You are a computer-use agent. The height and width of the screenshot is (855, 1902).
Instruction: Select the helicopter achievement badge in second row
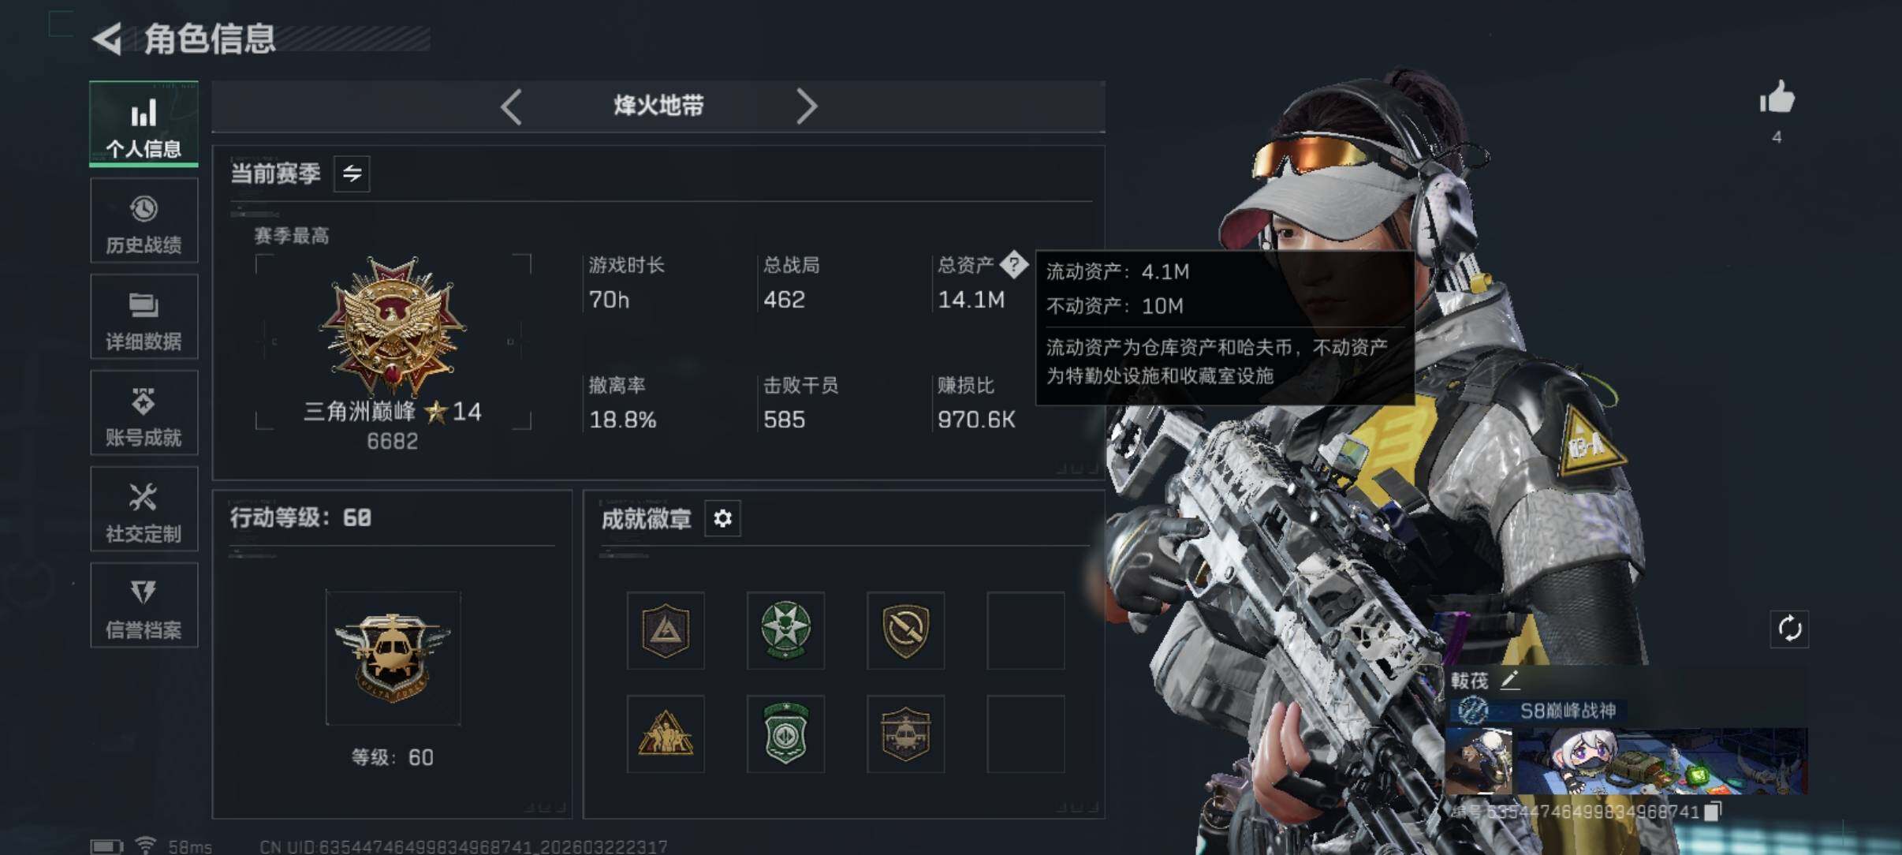pos(905,734)
